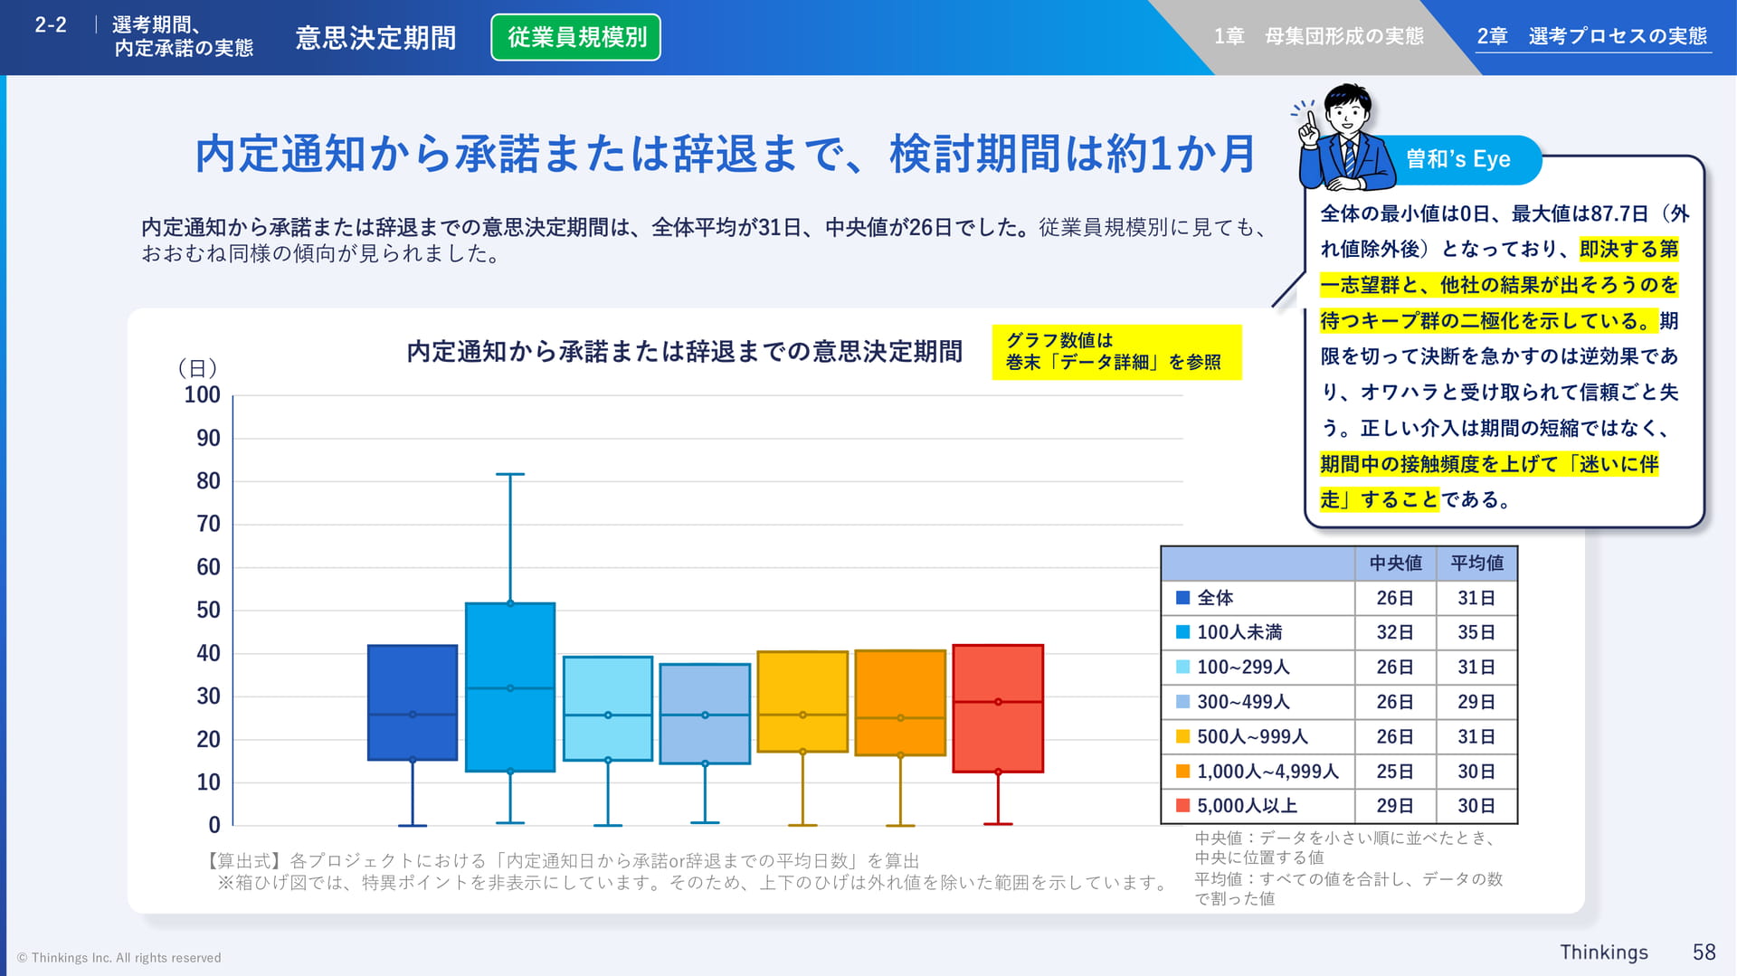Click the 100 y-axis label

pyautogui.click(x=202, y=395)
